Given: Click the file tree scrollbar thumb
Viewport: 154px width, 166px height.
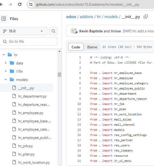Looking at the screenshot, I should tap(59, 74).
